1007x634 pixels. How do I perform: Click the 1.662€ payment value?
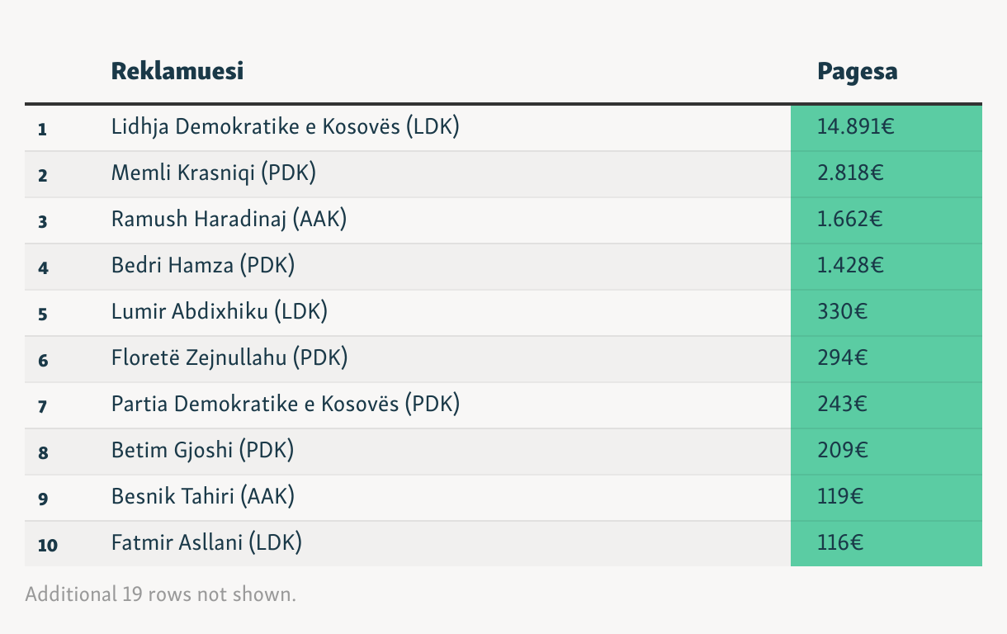pyautogui.click(x=851, y=220)
